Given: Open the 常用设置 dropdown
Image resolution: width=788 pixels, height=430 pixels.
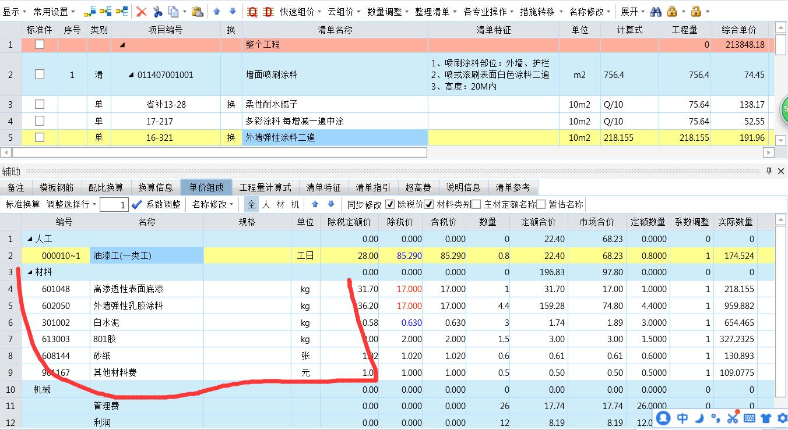Looking at the screenshot, I should (x=54, y=12).
